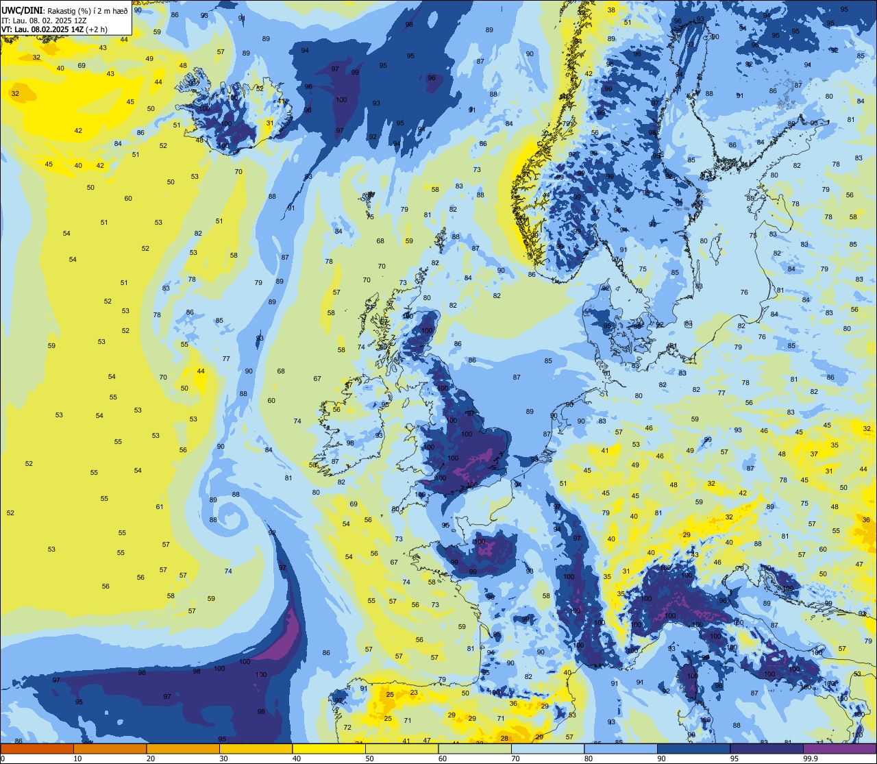Click the 70–80 light blue legend swatch
877x764 pixels.
[x=547, y=748]
